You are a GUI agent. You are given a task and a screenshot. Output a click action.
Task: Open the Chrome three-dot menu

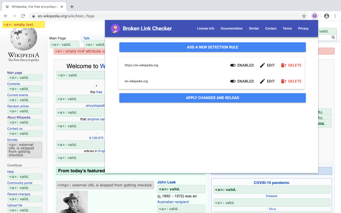pos(335,16)
